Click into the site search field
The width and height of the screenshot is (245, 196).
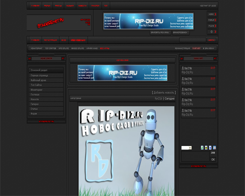(193, 40)
